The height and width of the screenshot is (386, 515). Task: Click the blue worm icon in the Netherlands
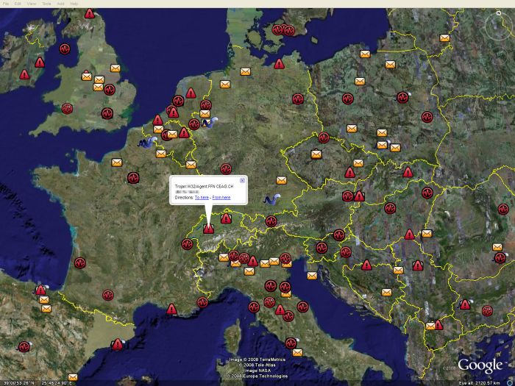208,124
